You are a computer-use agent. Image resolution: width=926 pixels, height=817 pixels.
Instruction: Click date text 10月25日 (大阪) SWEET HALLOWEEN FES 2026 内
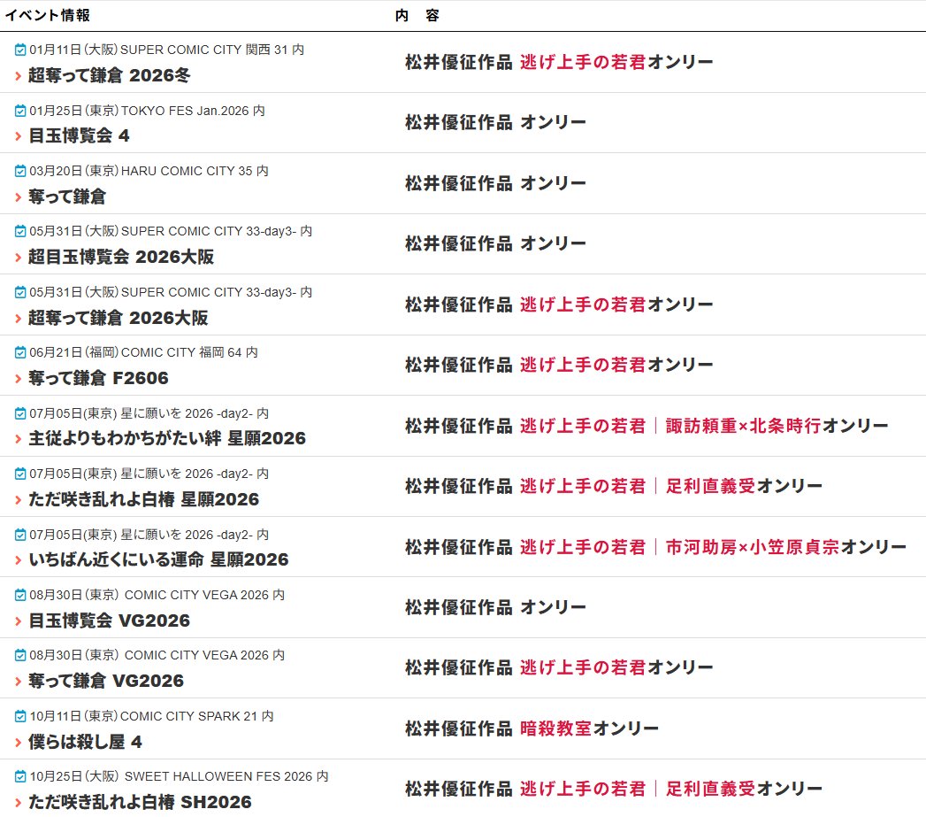pyautogui.click(x=179, y=776)
